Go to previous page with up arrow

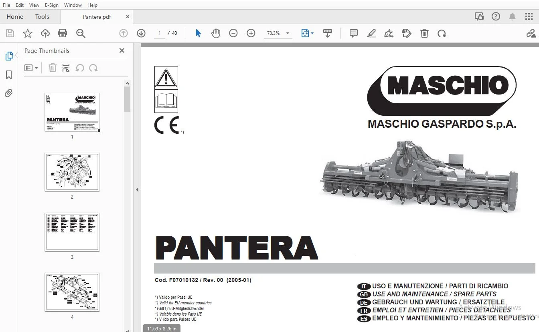coord(124,33)
